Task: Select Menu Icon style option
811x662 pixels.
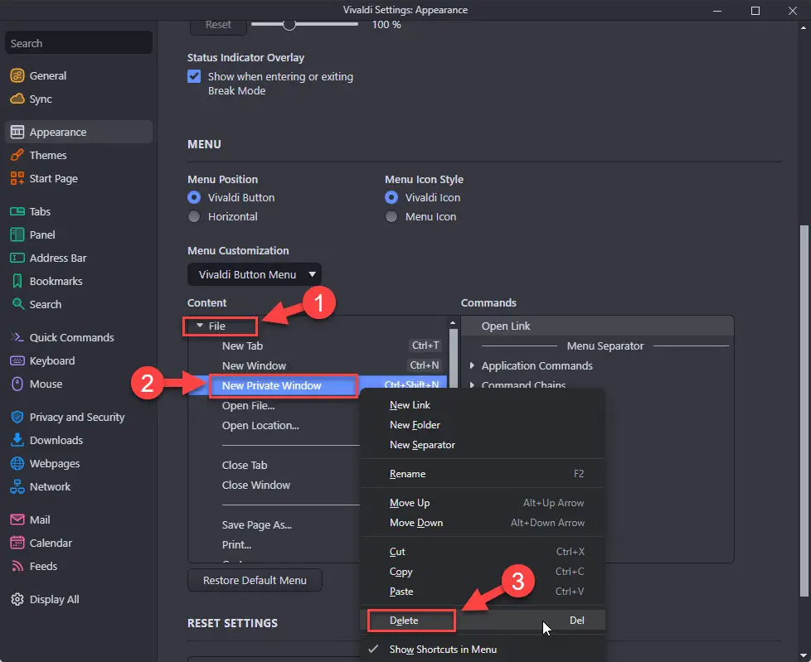Action: (391, 216)
